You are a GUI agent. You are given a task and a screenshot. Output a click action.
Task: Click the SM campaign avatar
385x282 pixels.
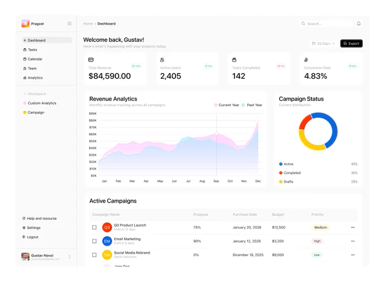[107, 255]
